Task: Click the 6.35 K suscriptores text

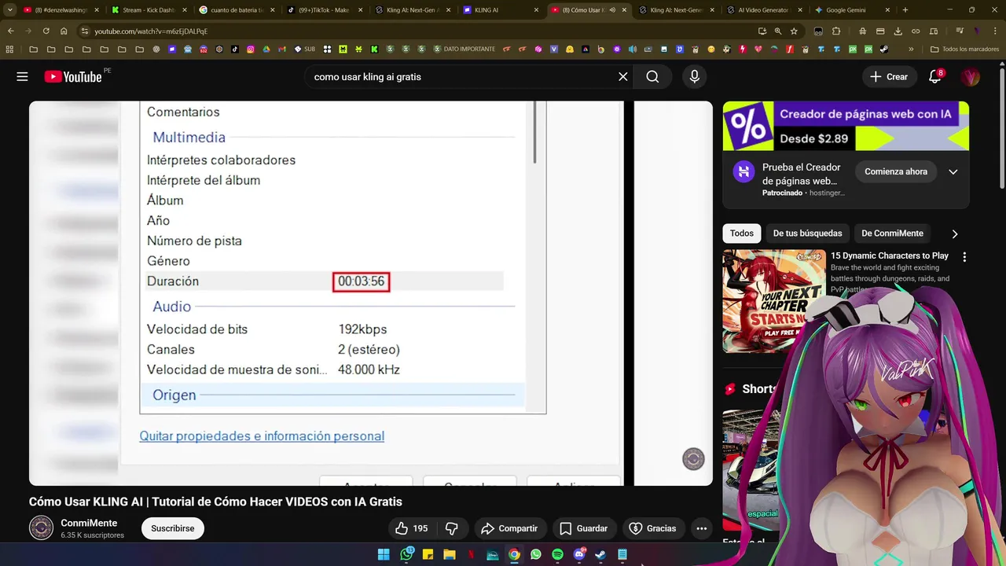Action: (x=93, y=535)
